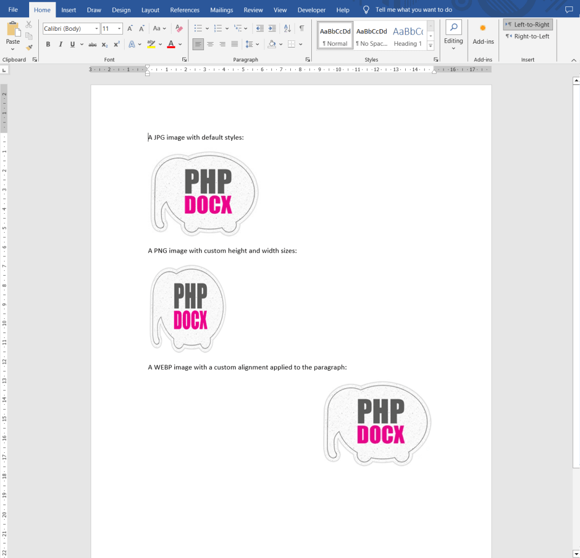This screenshot has width=580, height=558.
Task: Increase paragraph indent
Action: click(x=272, y=29)
